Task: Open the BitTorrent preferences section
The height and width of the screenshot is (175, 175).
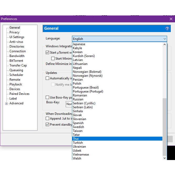Action: tap(16, 61)
